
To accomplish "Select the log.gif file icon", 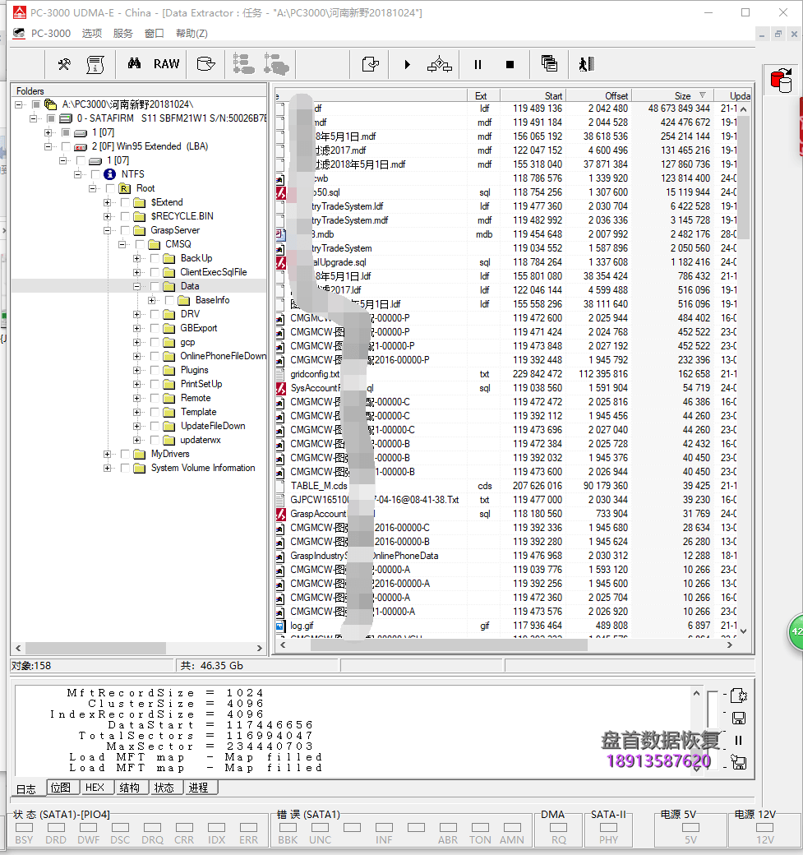I will (x=280, y=626).
